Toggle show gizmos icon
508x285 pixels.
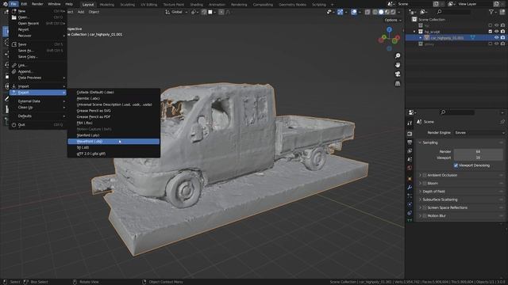[x=341, y=12]
